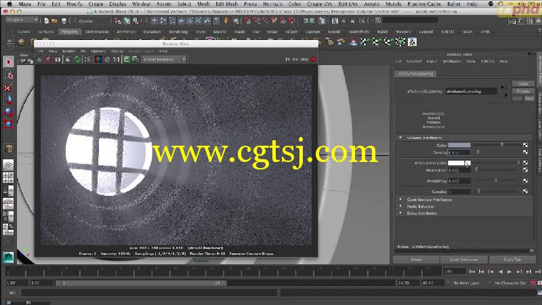Stop IPR with the red button

(313, 60)
